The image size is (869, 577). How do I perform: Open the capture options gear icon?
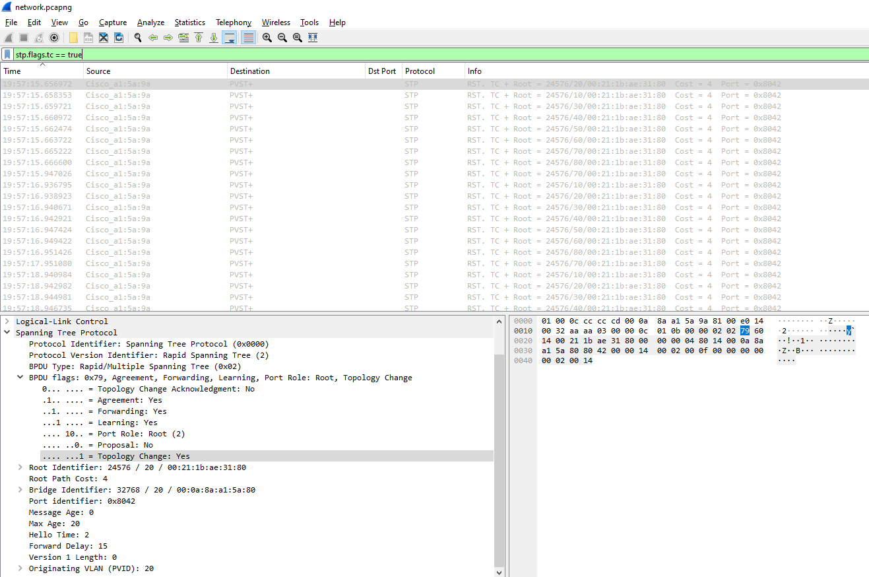[x=54, y=38]
